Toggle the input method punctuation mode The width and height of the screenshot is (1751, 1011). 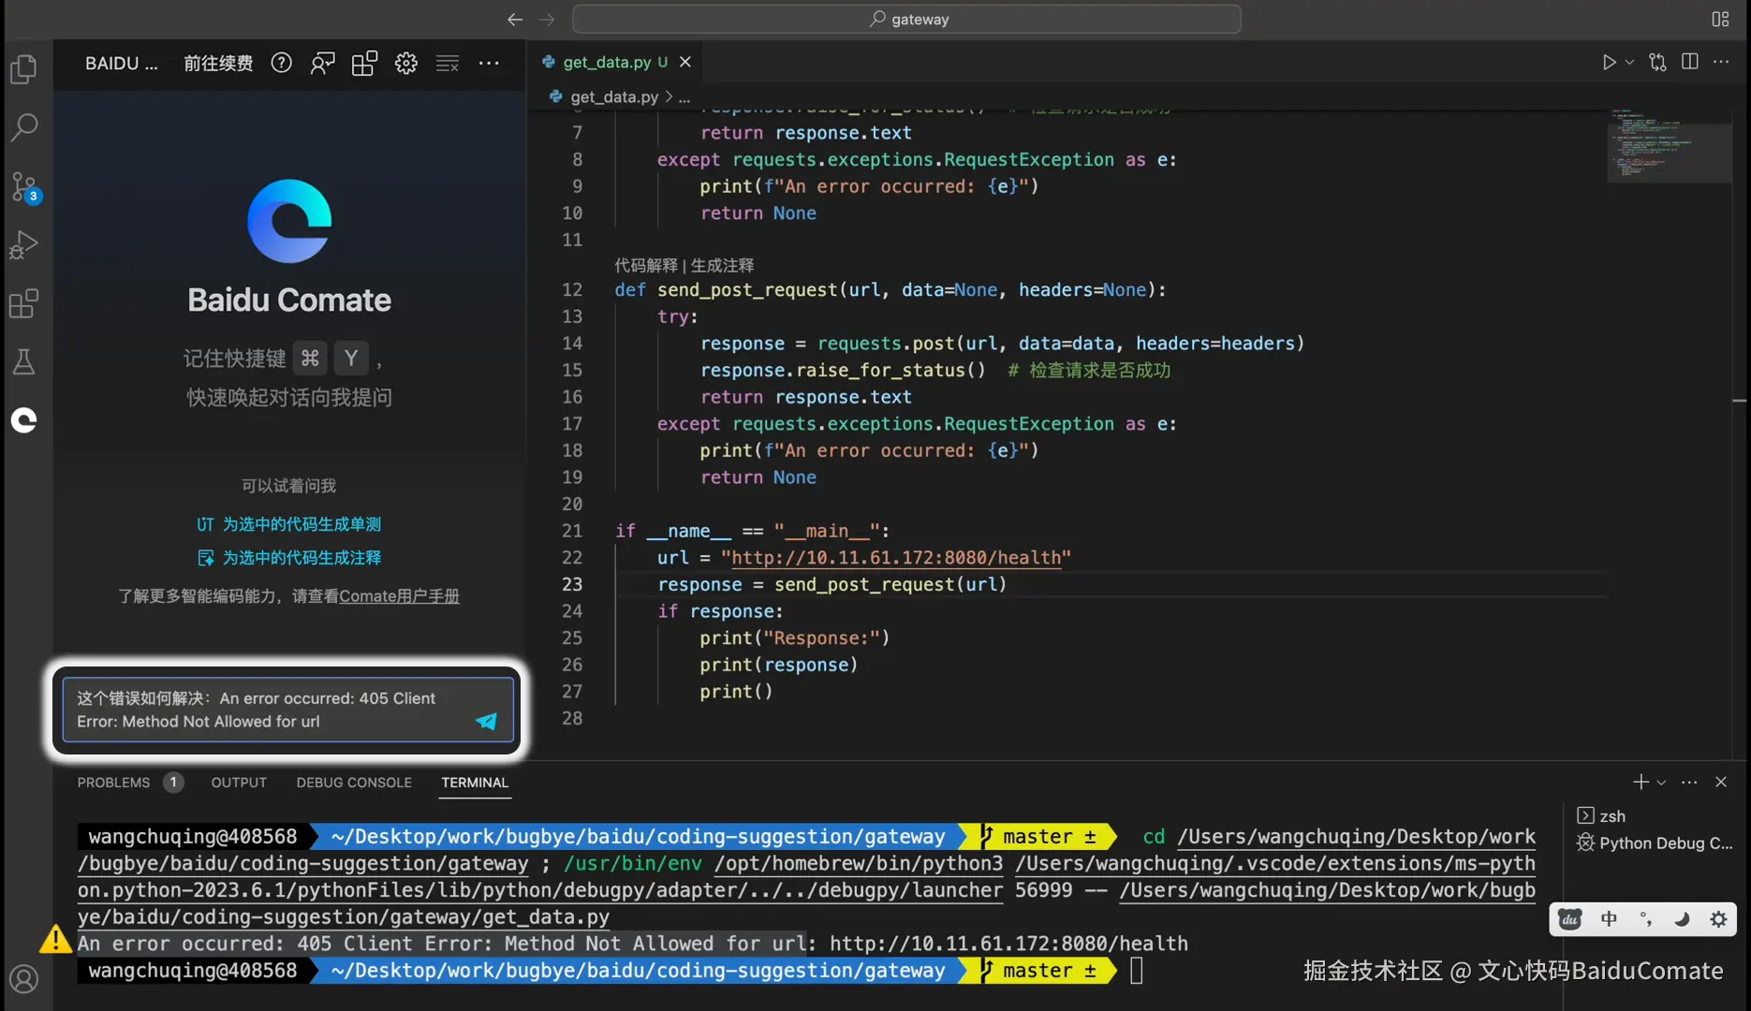click(x=1645, y=919)
